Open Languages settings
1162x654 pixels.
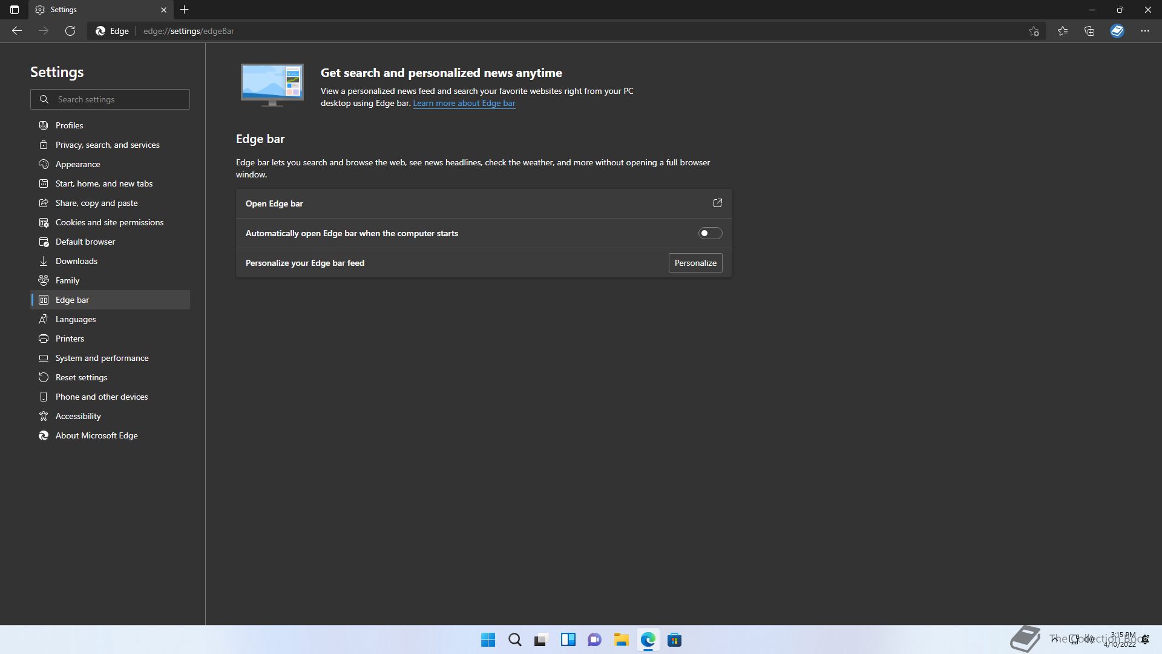[110, 319]
